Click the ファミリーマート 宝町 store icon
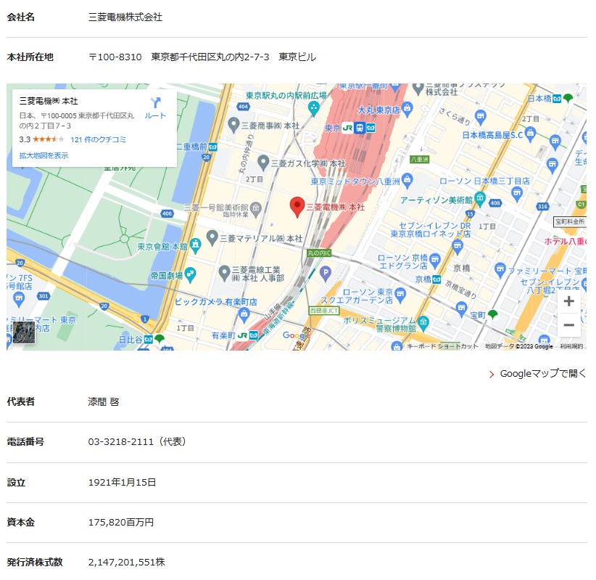Screen dimensions: 596x580 [500, 269]
